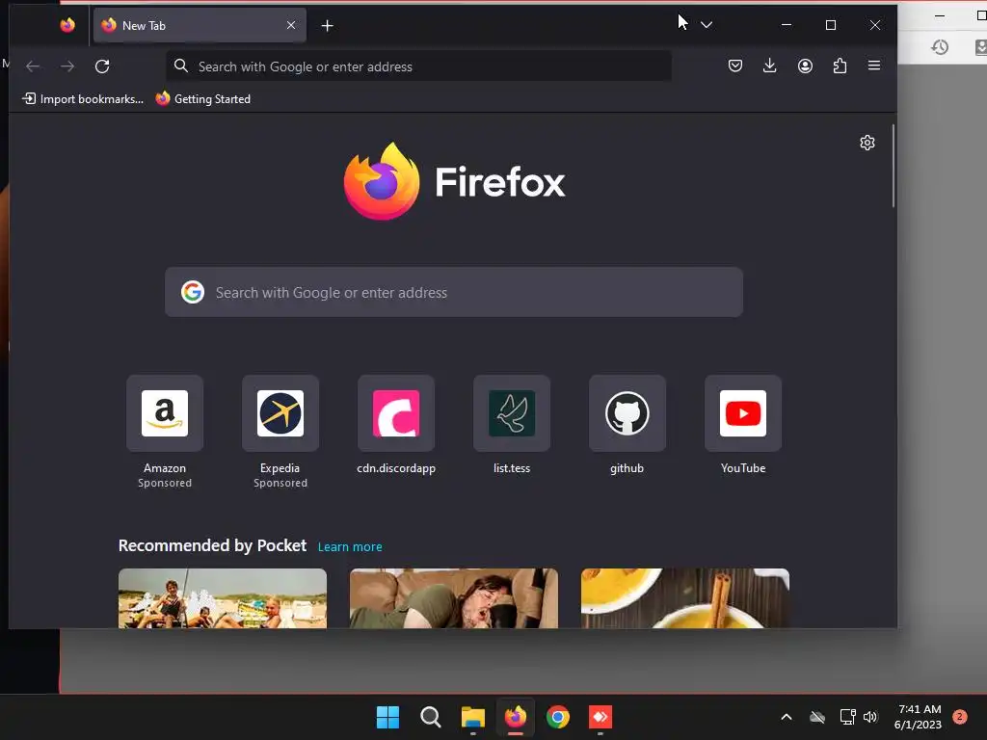Screen dimensions: 987x740
Task: Select the New Tab tab
Action: pos(200,25)
